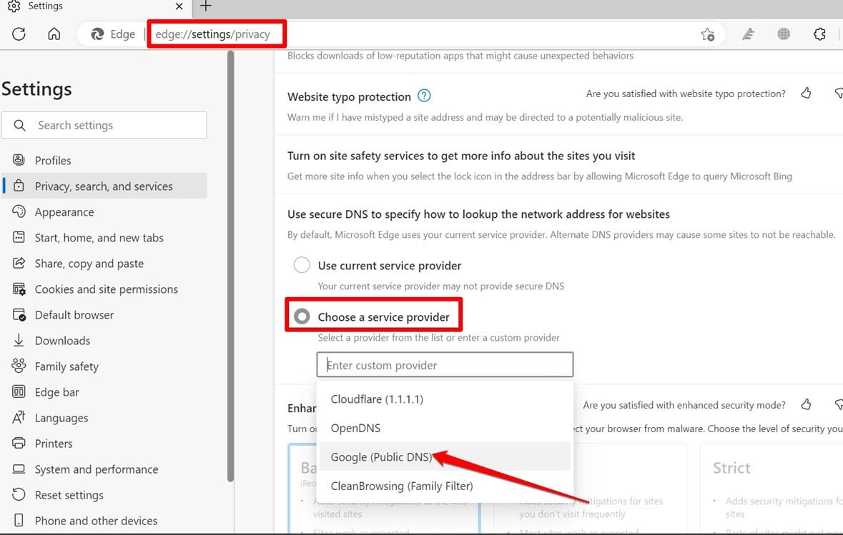
Task: Click the Printers sidebar icon
Action: 19,443
